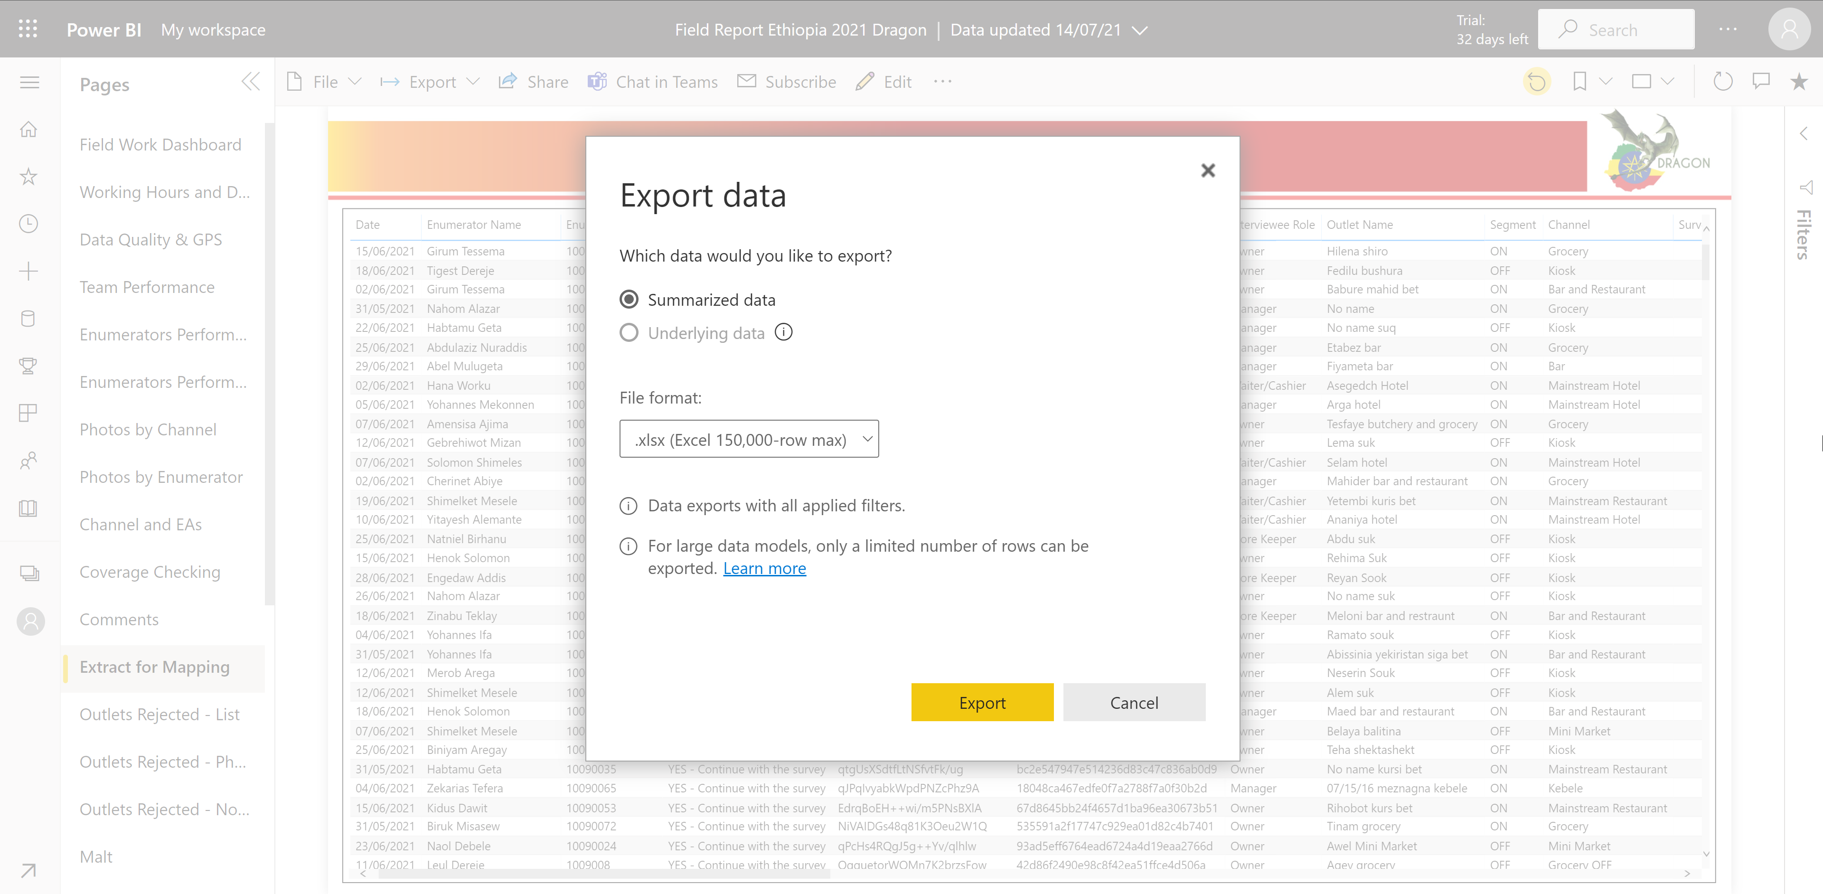Screen dimensions: 1823x894
Task: Click the megaphone icon in right pane
Action: [x=1806, y=188]
